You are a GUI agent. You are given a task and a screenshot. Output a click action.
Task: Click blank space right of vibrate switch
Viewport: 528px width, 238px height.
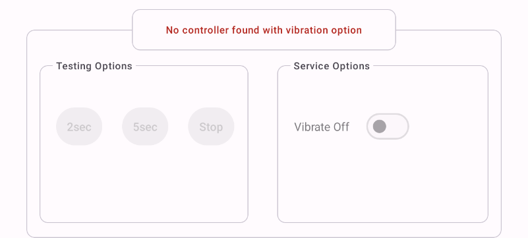click(448, 127)
